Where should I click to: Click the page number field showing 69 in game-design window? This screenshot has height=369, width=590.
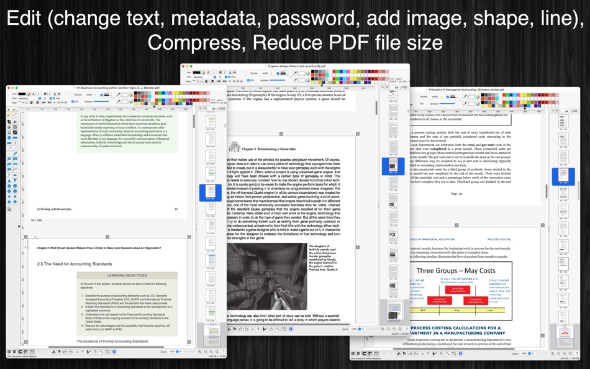(395, 88)
